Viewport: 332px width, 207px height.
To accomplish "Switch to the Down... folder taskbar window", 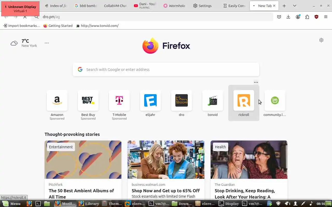I will tap(182, 204).
